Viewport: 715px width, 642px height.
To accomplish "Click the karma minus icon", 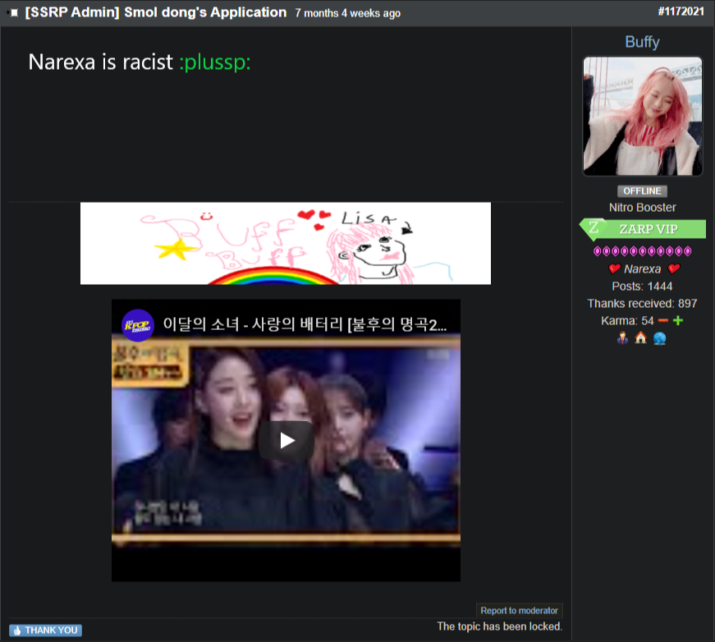I will click(x=663, y=321).
